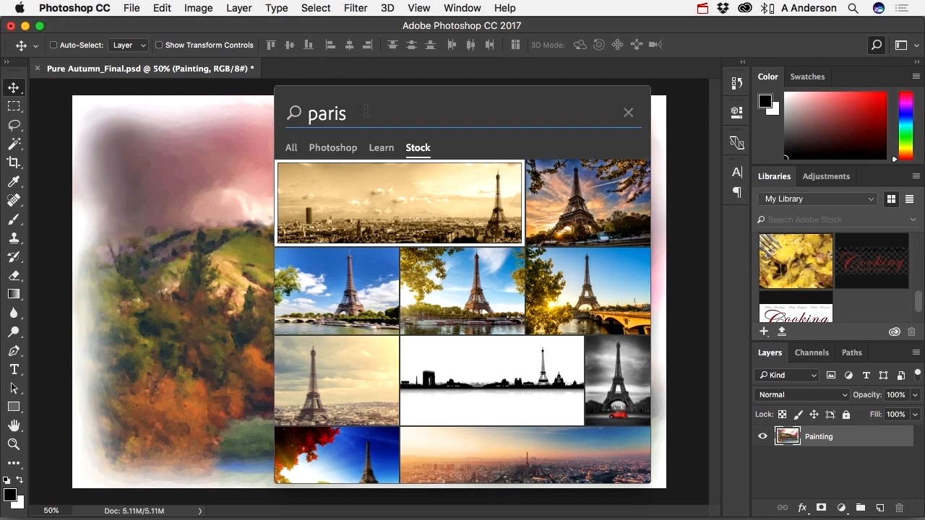The width and height of the screenshot is (925, 520).
Task: Show Photoshop search results tab
Action: [x=333, y=147]
